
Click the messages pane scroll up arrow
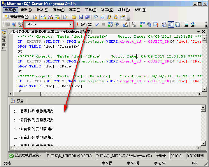coord(203,107)
